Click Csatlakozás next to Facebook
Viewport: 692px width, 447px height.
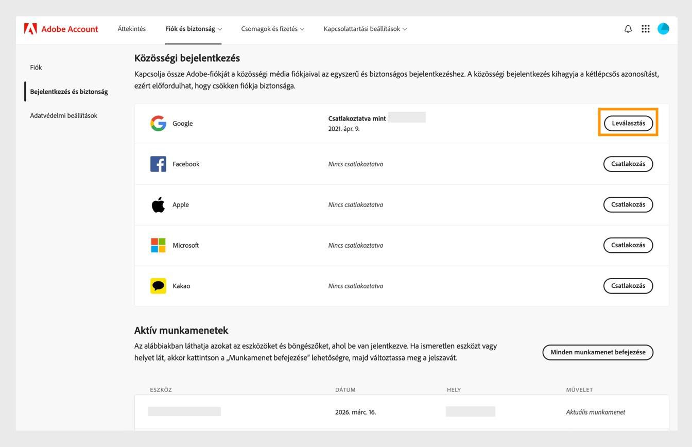[628, 164]
